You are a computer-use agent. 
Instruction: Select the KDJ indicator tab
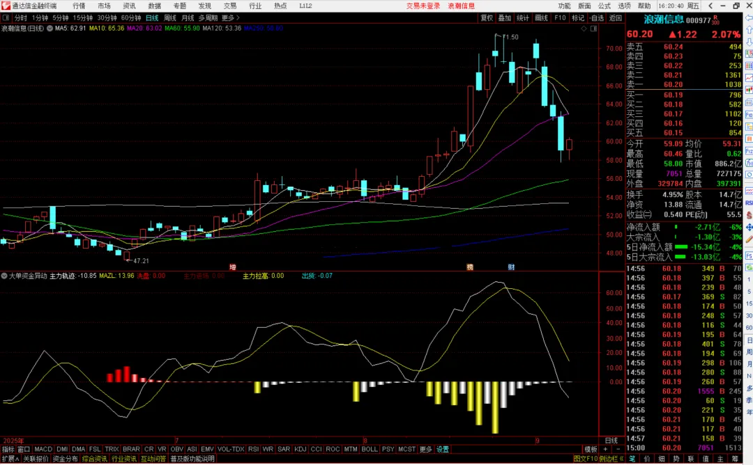click(300, 449)
